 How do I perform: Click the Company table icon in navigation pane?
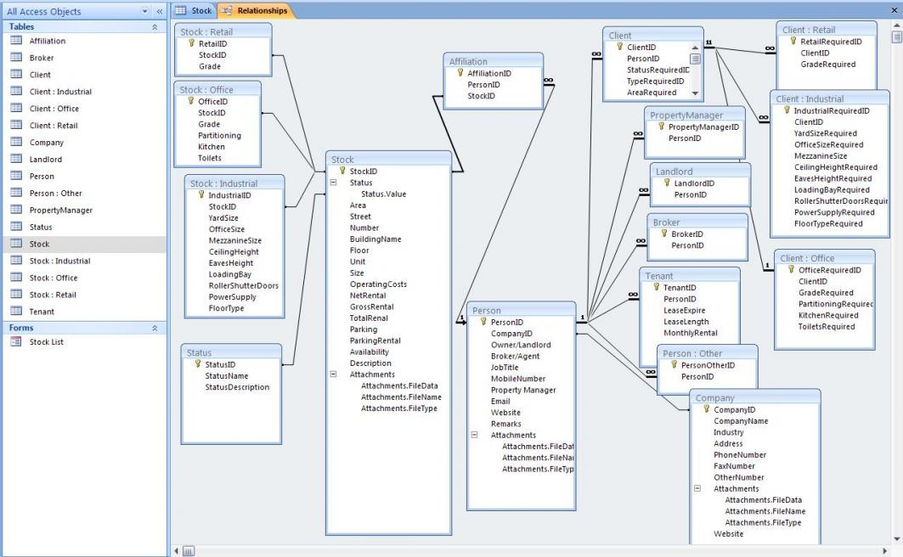tap(17, 142)
